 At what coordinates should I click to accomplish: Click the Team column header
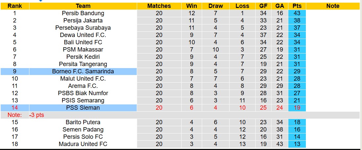(83, 6)
